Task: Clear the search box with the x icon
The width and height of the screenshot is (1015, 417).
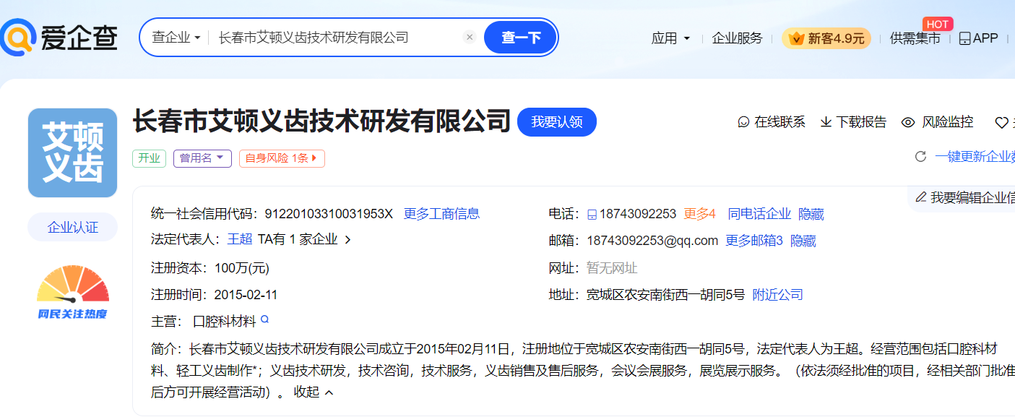Action: (470, 37)
